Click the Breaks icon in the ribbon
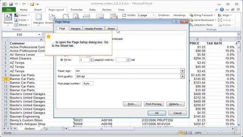The width and height of the screenshot is (243, 137). point(86,16)
